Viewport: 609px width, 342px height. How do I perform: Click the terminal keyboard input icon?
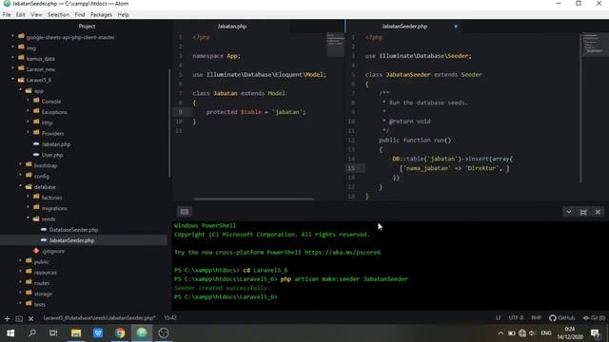[x=184, y=212]
